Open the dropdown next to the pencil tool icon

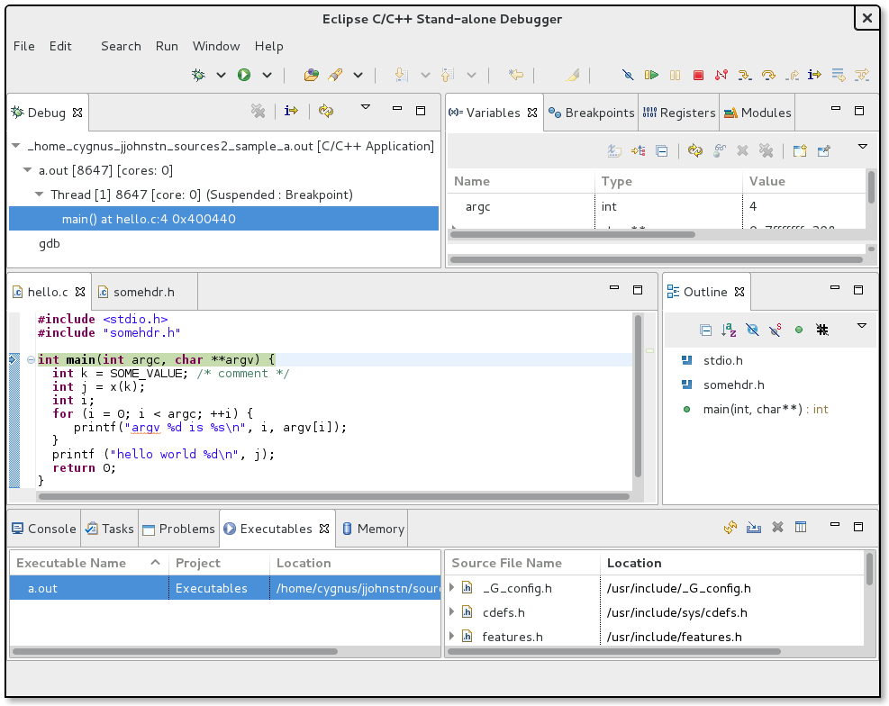(358, 75)
